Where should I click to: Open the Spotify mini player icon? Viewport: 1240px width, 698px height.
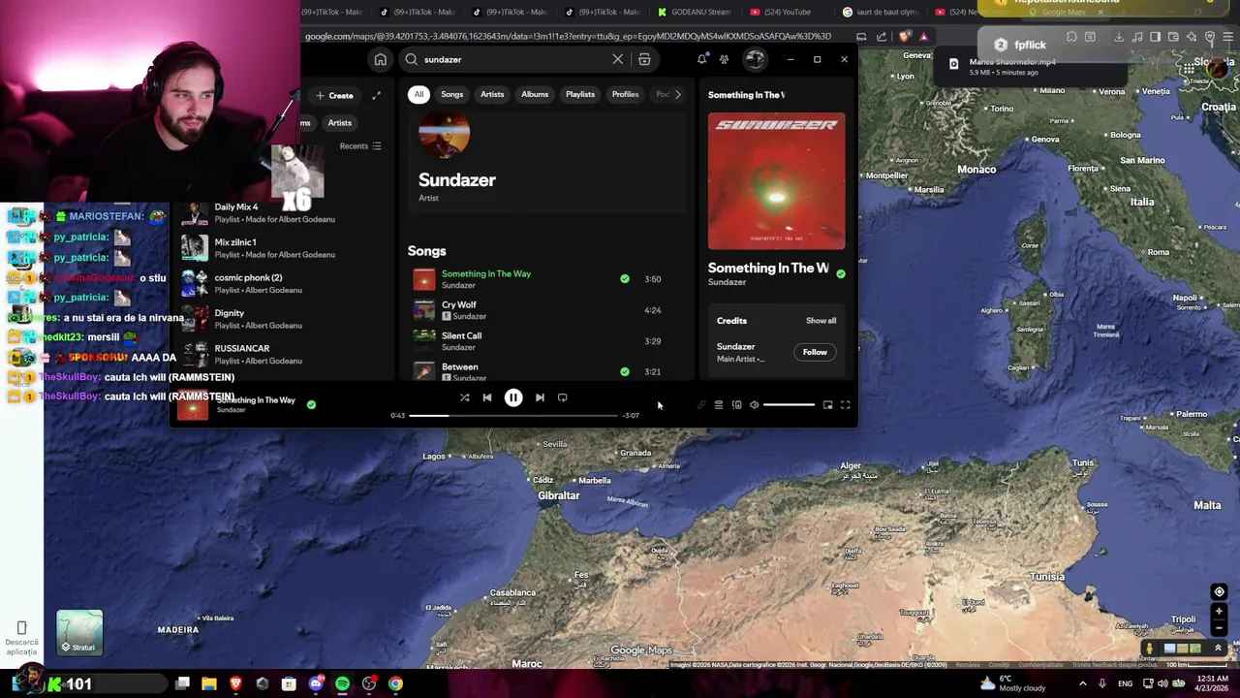[x=827, y=405]
